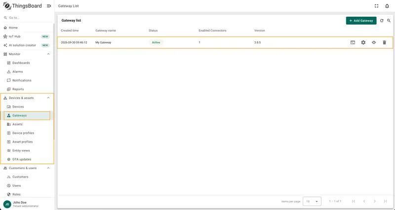Click the Gateway List breadcrumb title
Image resolution: width=395 pixels, height=210 pixels.
point(69,6)
